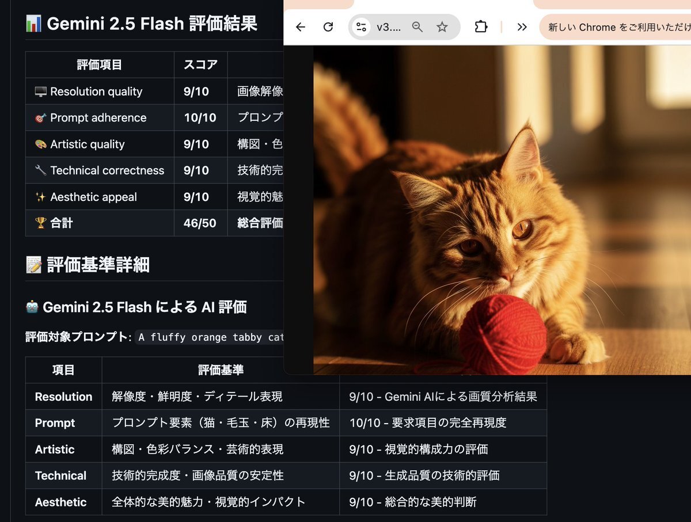The image size is (691, 522).
Task: Open site information icon in address bar
Action: 362,27
